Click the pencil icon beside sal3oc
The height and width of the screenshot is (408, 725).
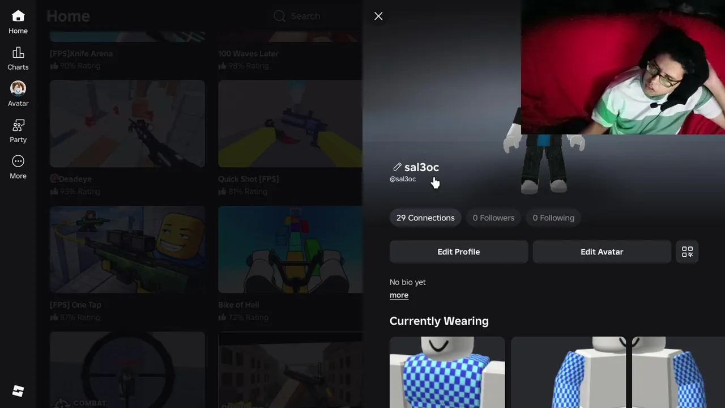[x=397, y=167]
